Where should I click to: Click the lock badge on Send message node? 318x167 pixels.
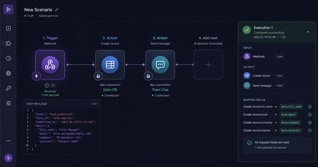point(148,76)
